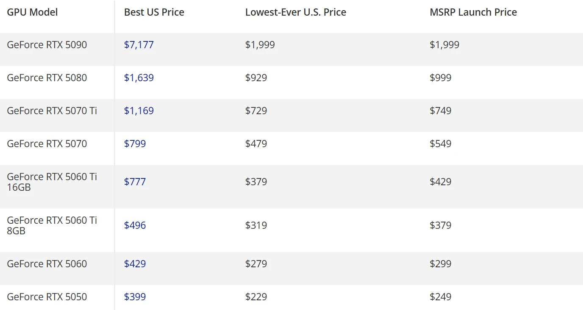Follow the $1,169 RTX 5070 Ti link
583x310 pixels.
tap(139, 111)
